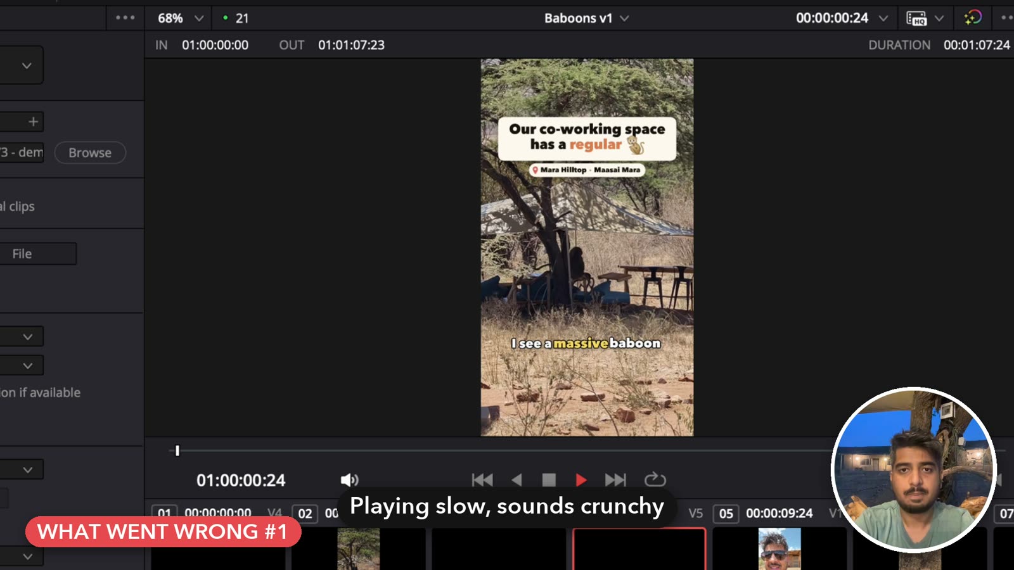
Task: Click the DURATION value 00:01:07:24
Action: point(977,45)
